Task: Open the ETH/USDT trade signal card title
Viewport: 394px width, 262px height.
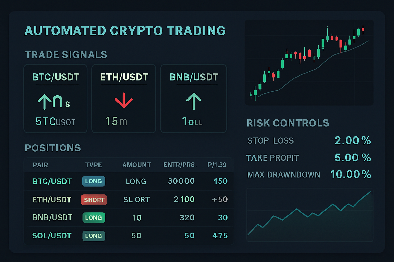Action: point(124,77)
